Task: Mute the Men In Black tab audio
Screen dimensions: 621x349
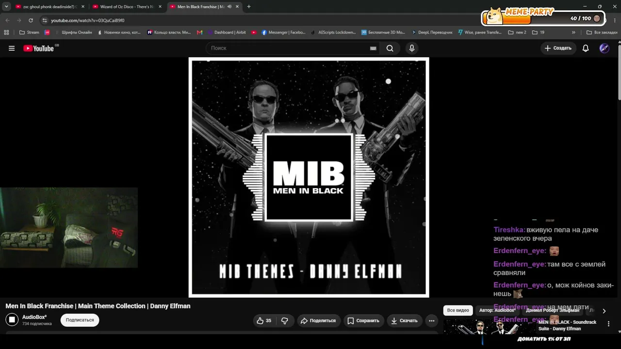Action: [229, 7]
